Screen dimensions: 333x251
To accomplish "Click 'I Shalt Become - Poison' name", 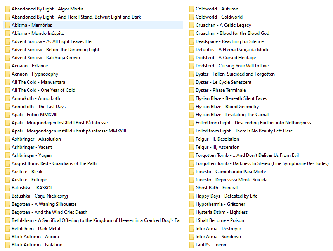I will (220, 220).
